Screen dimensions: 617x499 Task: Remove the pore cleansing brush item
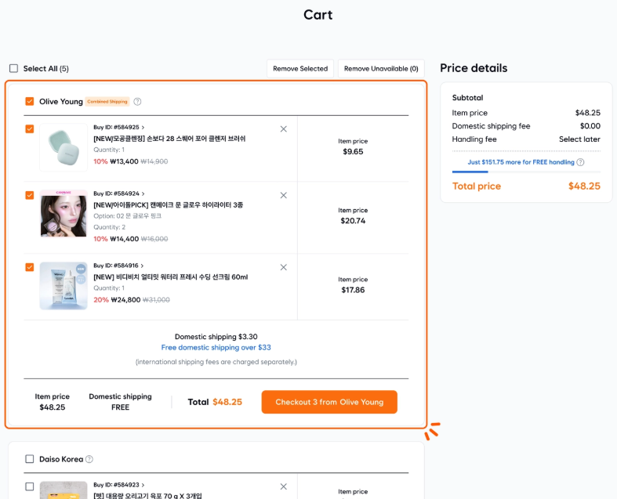pyautogui.click(x=284, y=129)
